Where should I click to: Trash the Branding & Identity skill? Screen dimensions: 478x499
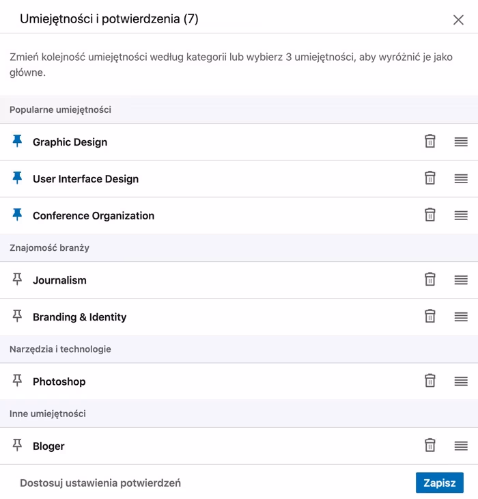(x=430, y=316)
